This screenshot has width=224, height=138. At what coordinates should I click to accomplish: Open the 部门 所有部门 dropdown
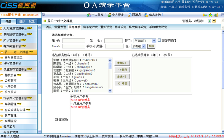pos(154,41)
